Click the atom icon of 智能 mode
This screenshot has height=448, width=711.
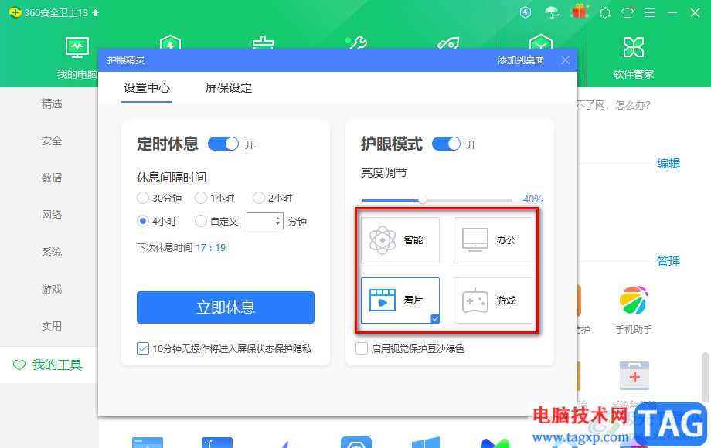(383, 240)
